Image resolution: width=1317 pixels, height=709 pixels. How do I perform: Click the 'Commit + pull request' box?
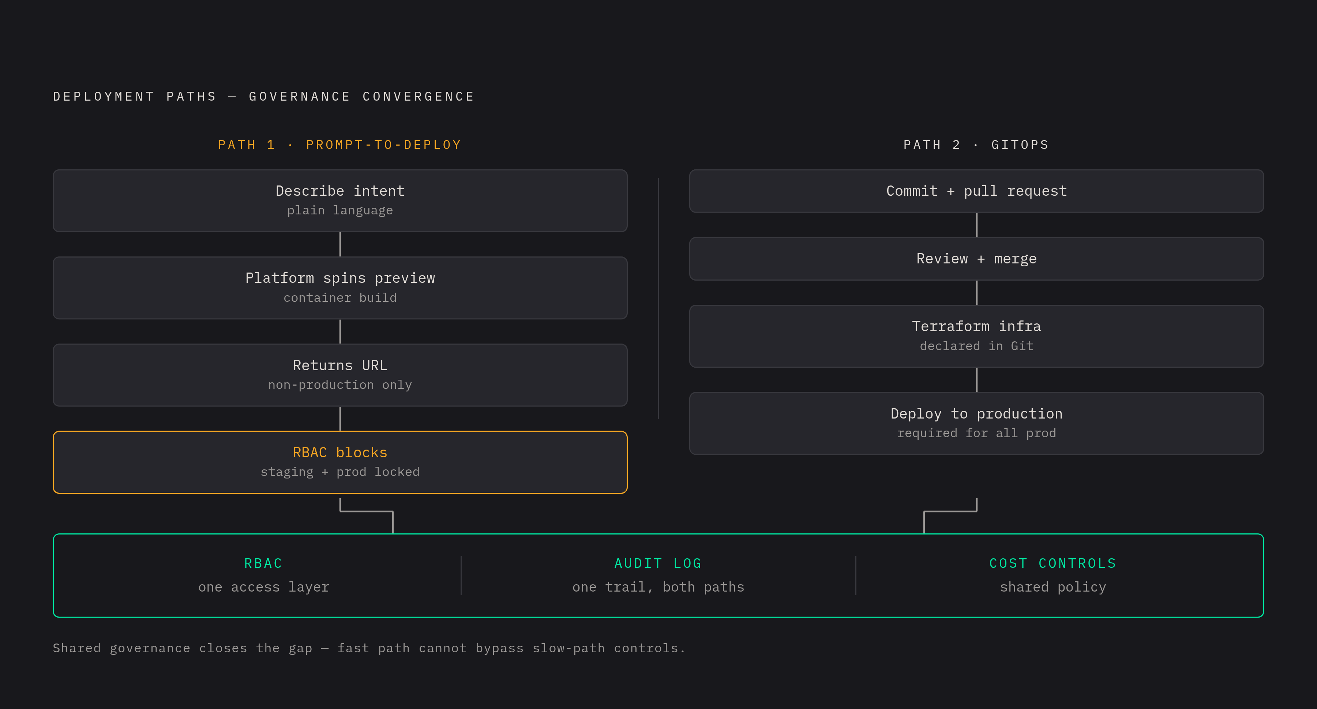976,191
